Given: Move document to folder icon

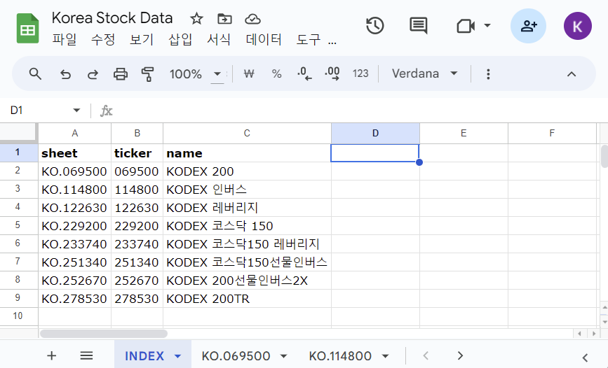Looking at the screenshot, I should [224, 19].
